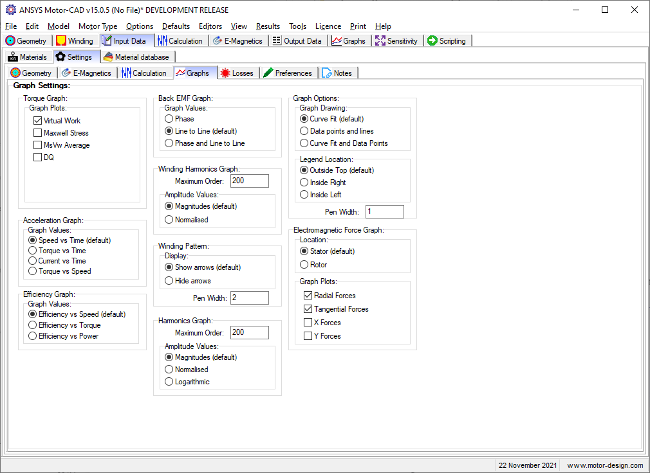This screenshot has width=650, height=473.
Task: Choose Logarithmic amplitude values
Action: [x=169, y=382]
